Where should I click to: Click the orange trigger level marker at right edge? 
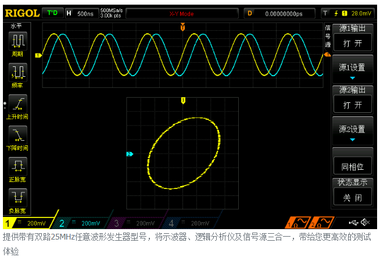coord(327,55)
